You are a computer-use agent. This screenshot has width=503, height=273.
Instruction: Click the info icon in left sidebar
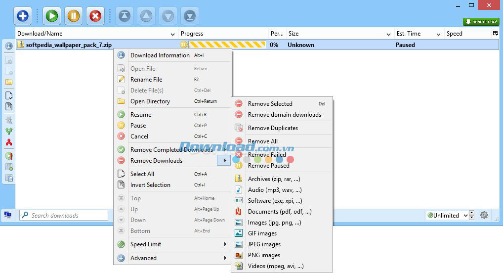(9, 46)
